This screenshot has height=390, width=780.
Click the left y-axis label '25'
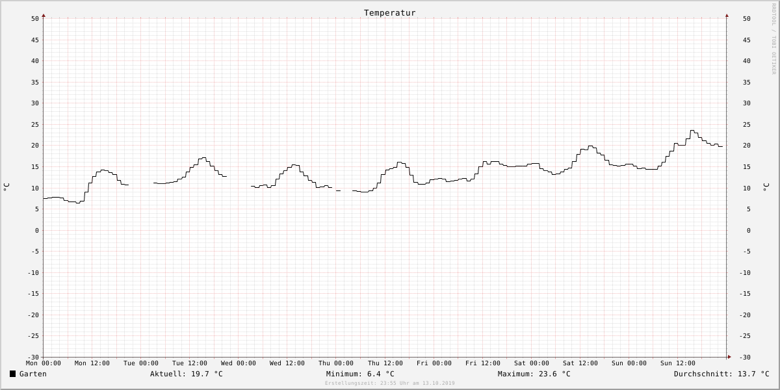(35, 125)
